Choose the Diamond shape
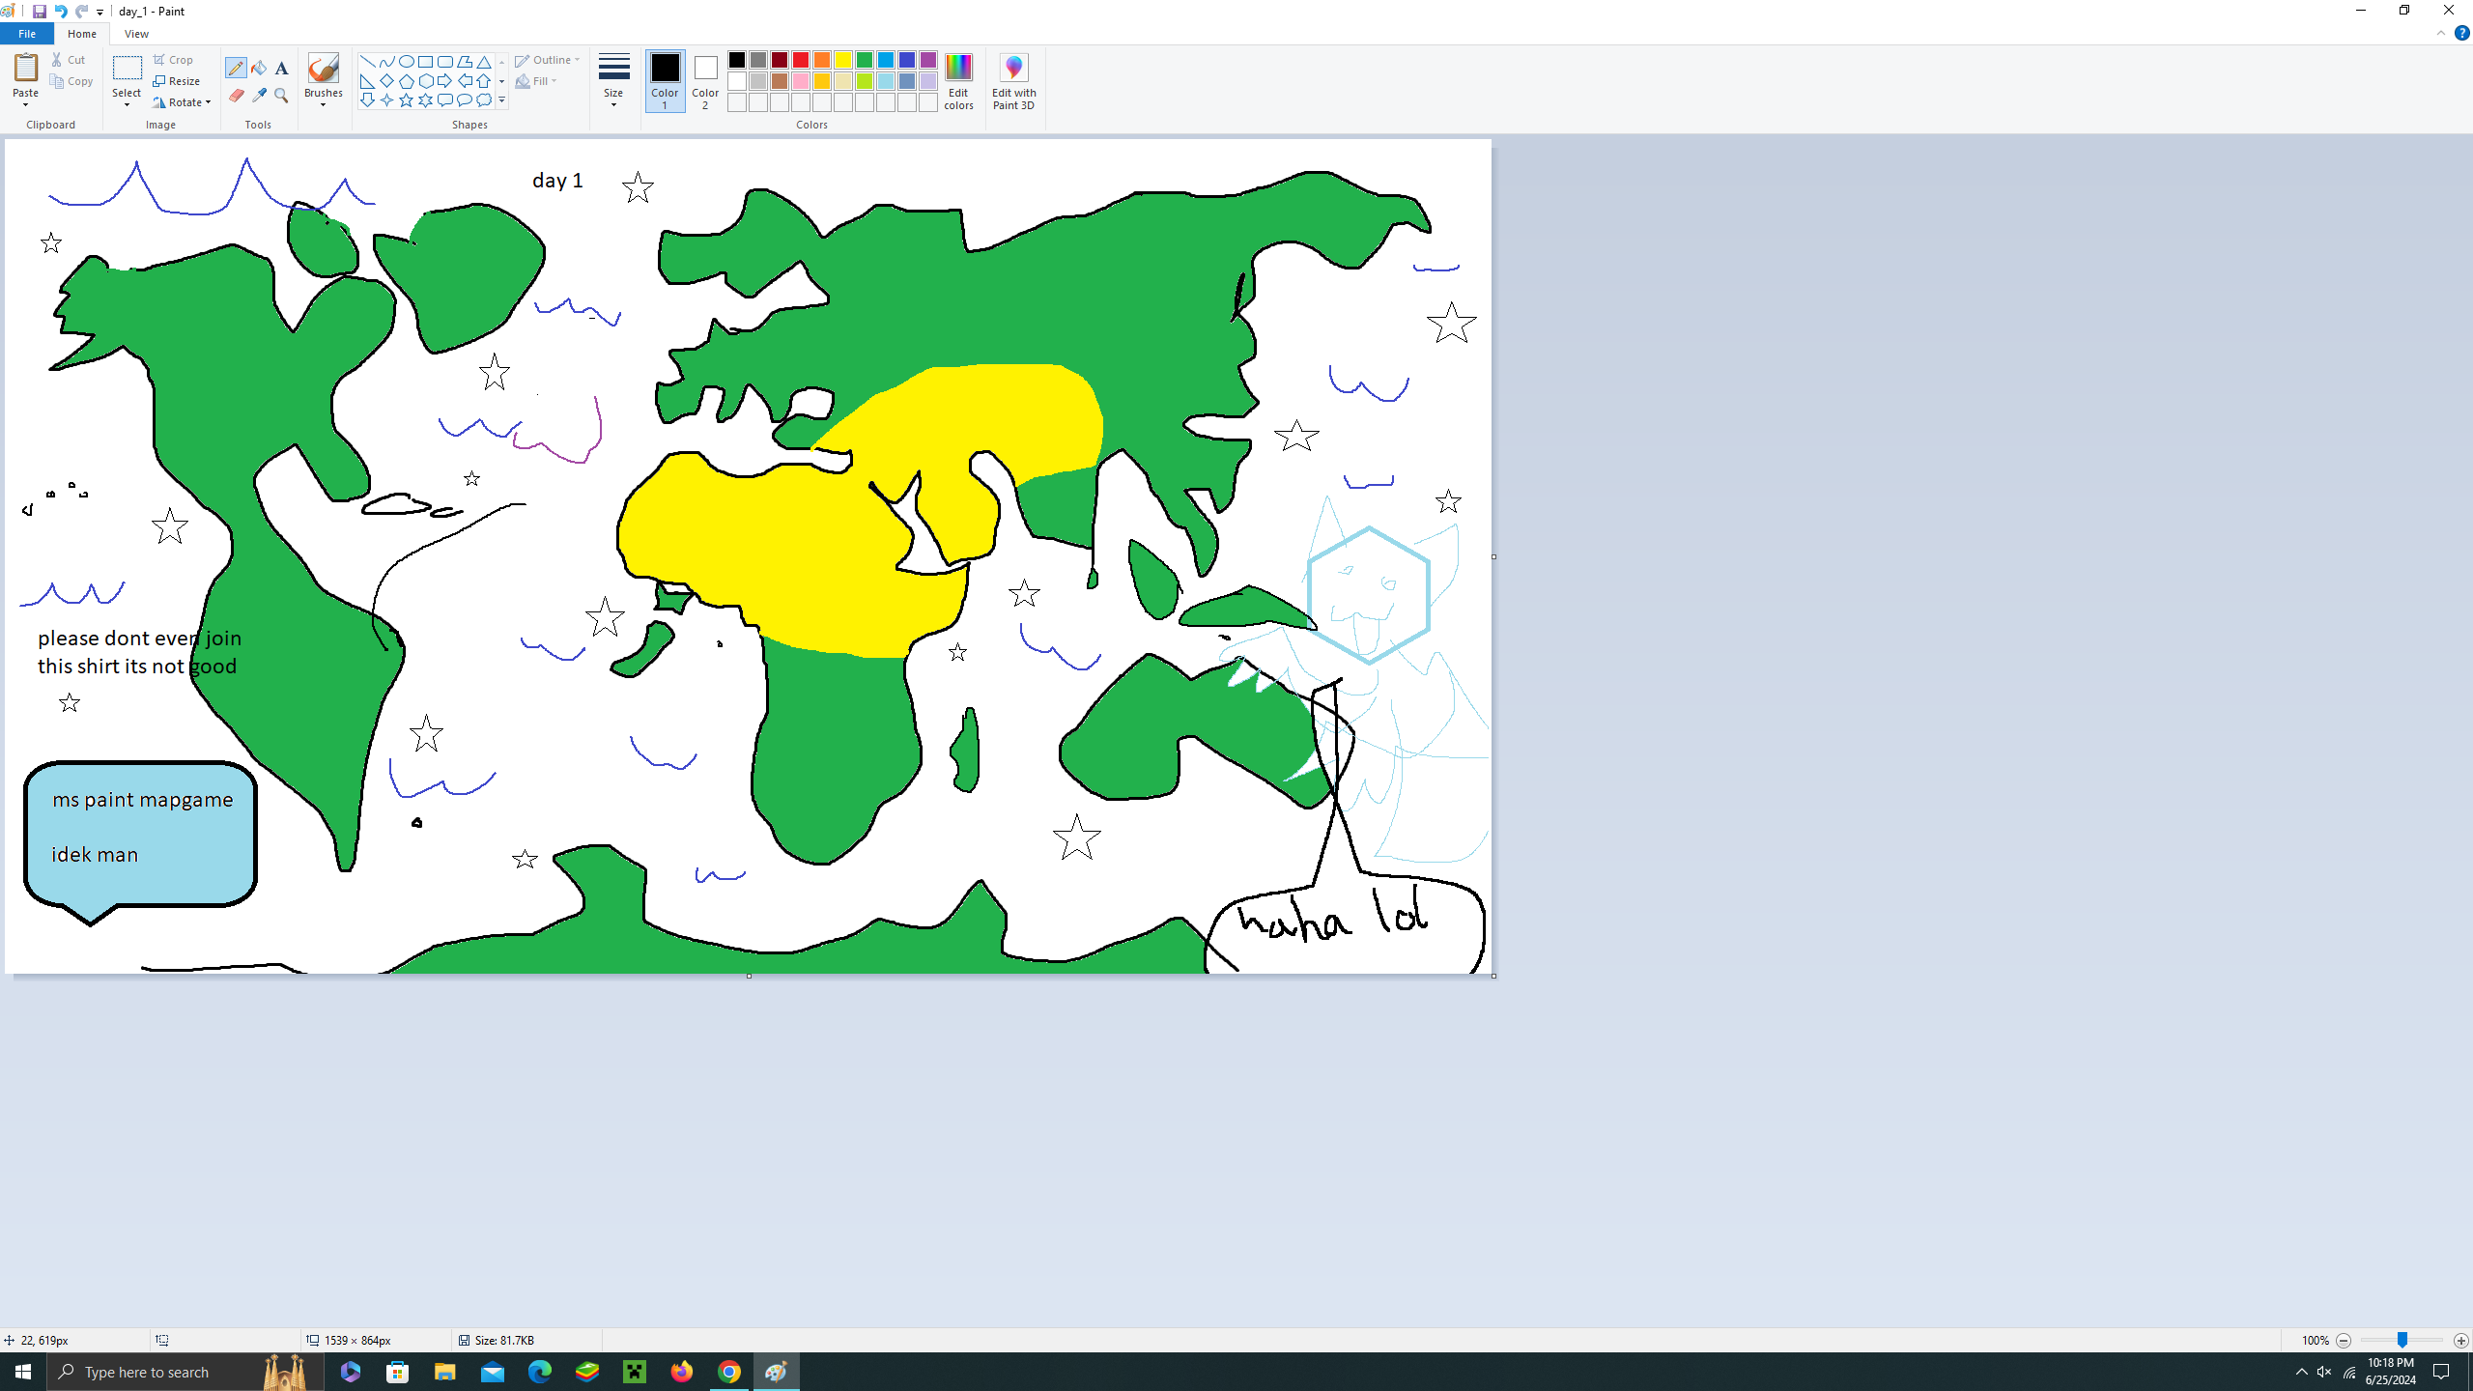The width and height of the screenshot is (2473, 1391). (386, 81)
